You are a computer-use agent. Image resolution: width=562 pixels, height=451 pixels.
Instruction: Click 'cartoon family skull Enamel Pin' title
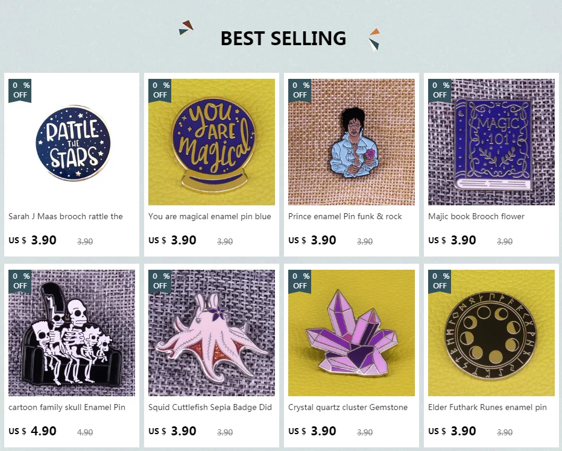(x=67, y=408)
